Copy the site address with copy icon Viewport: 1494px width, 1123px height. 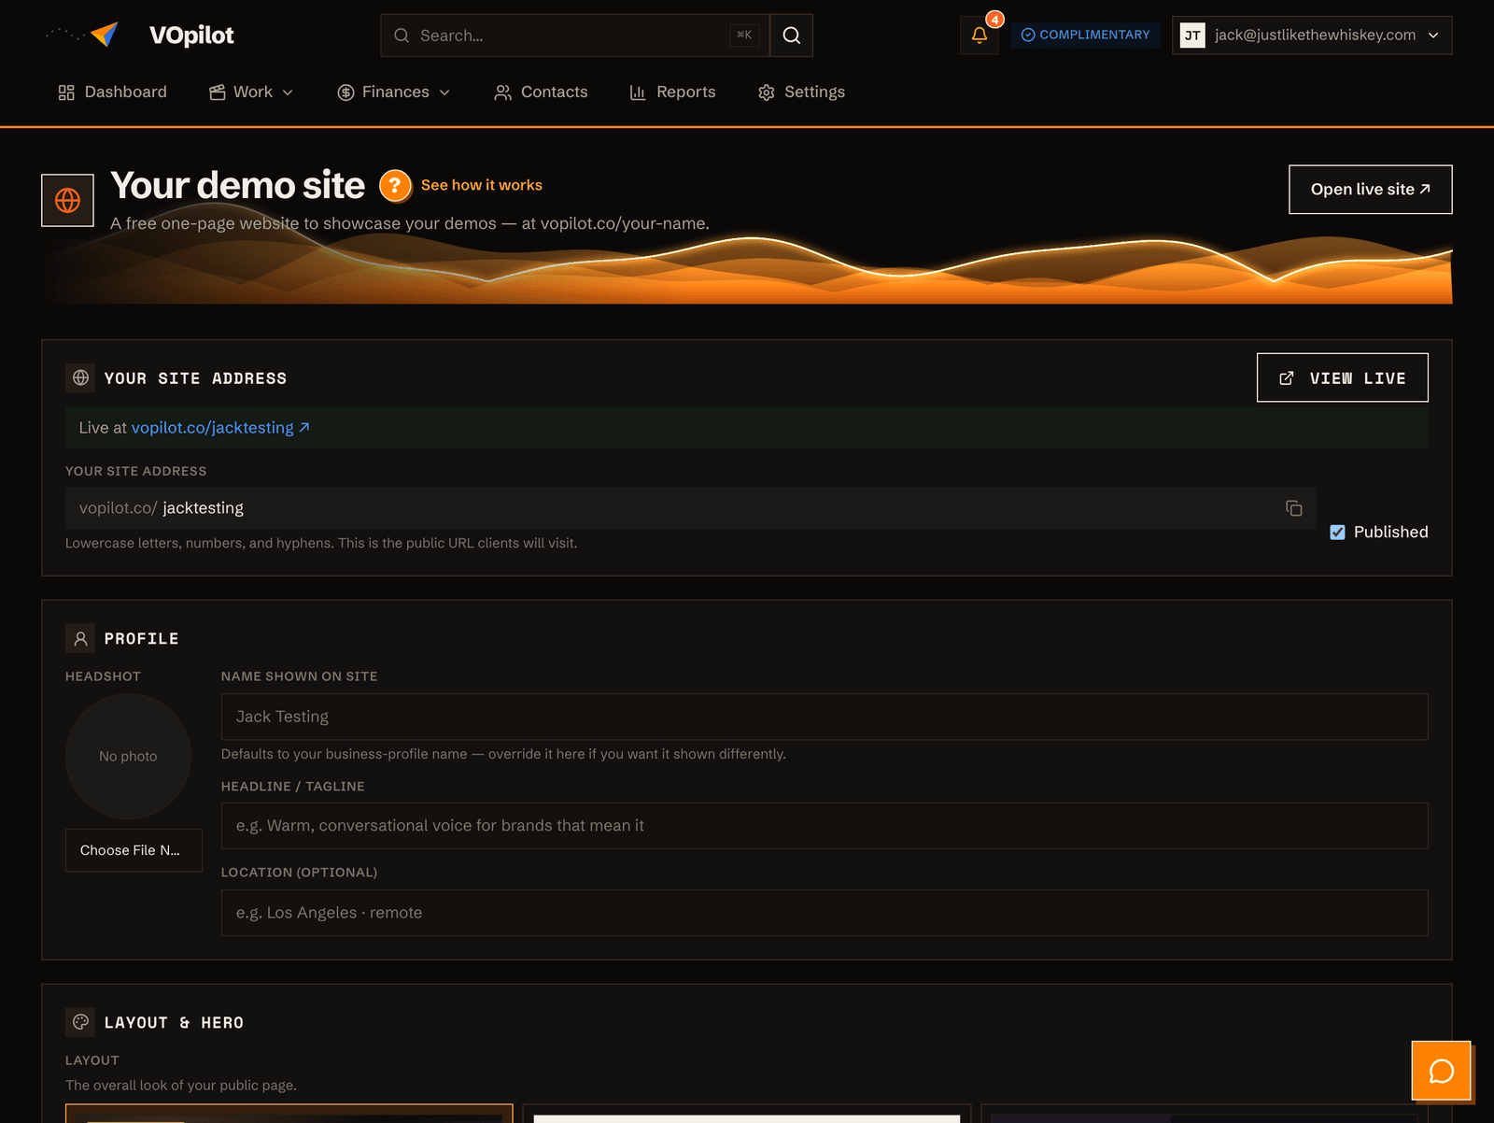click(x=1293, y=508)
